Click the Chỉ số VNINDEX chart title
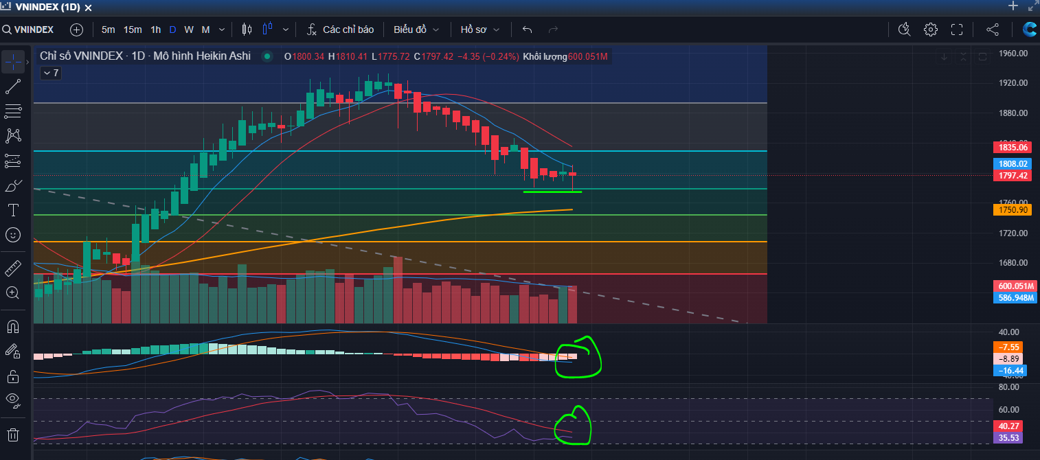This screenshot has height=460, width=1040. (x=81, y=56)
